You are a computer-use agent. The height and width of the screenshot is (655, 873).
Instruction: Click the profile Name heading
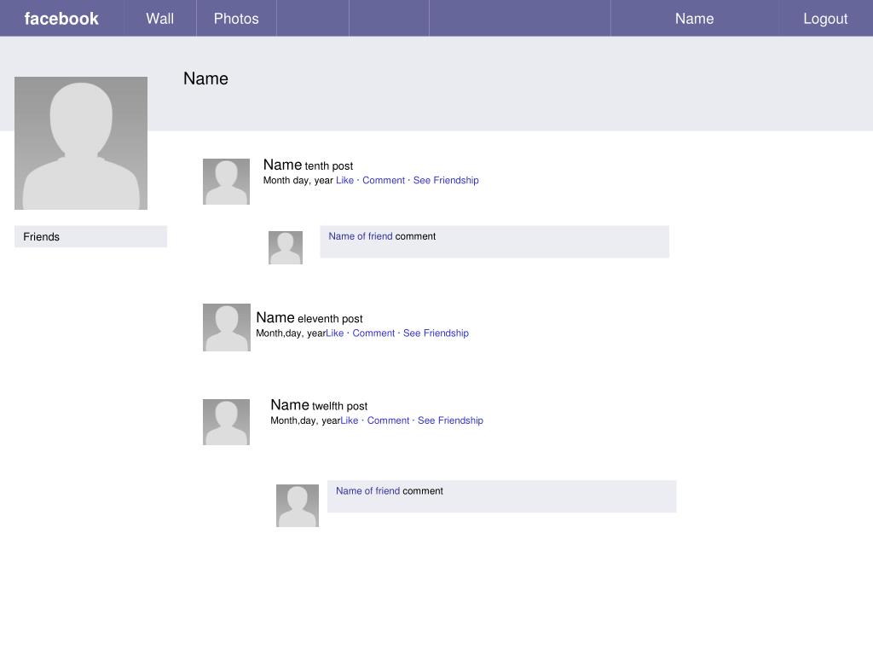[205, 78]
